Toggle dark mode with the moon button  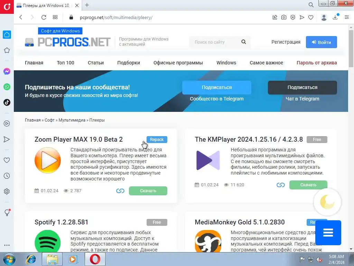pos(327,202)
